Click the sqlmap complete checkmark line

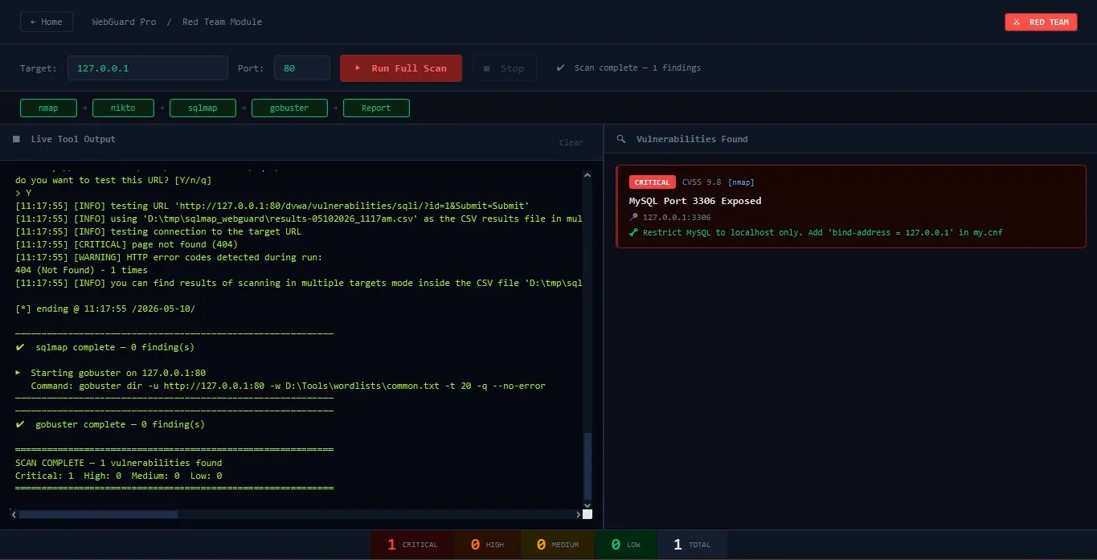(x=104, y=347)
